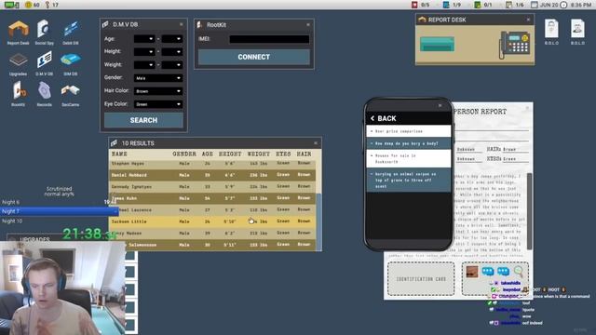Click the magnifying glass in the report evidence box
The width and height of the screenshot is (596, 335).
(519, 271)
